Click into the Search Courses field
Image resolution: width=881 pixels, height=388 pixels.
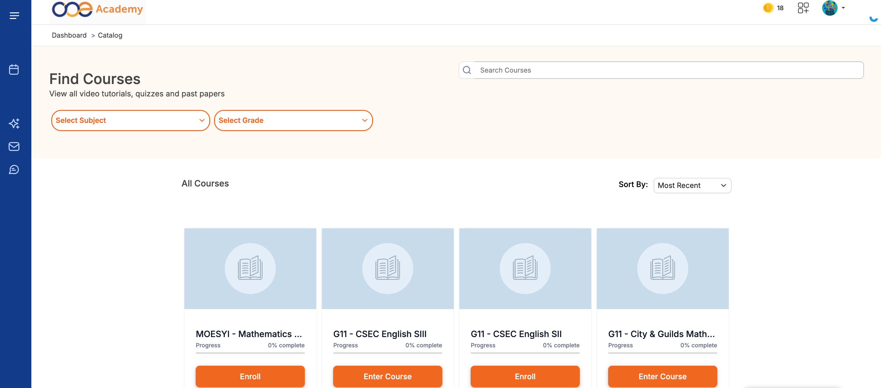[669, 70]
